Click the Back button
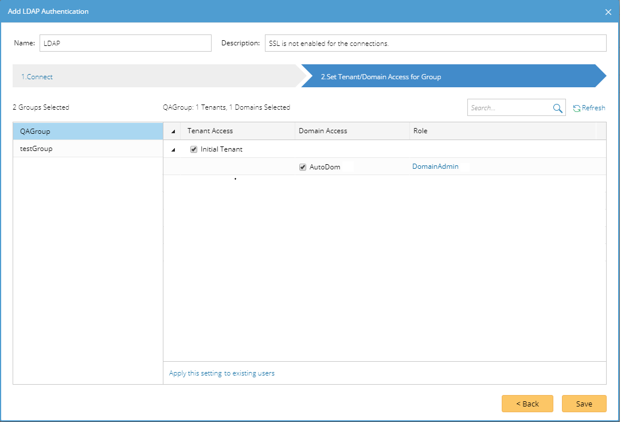This screenshot has width=621, height=422. [527, 404]
